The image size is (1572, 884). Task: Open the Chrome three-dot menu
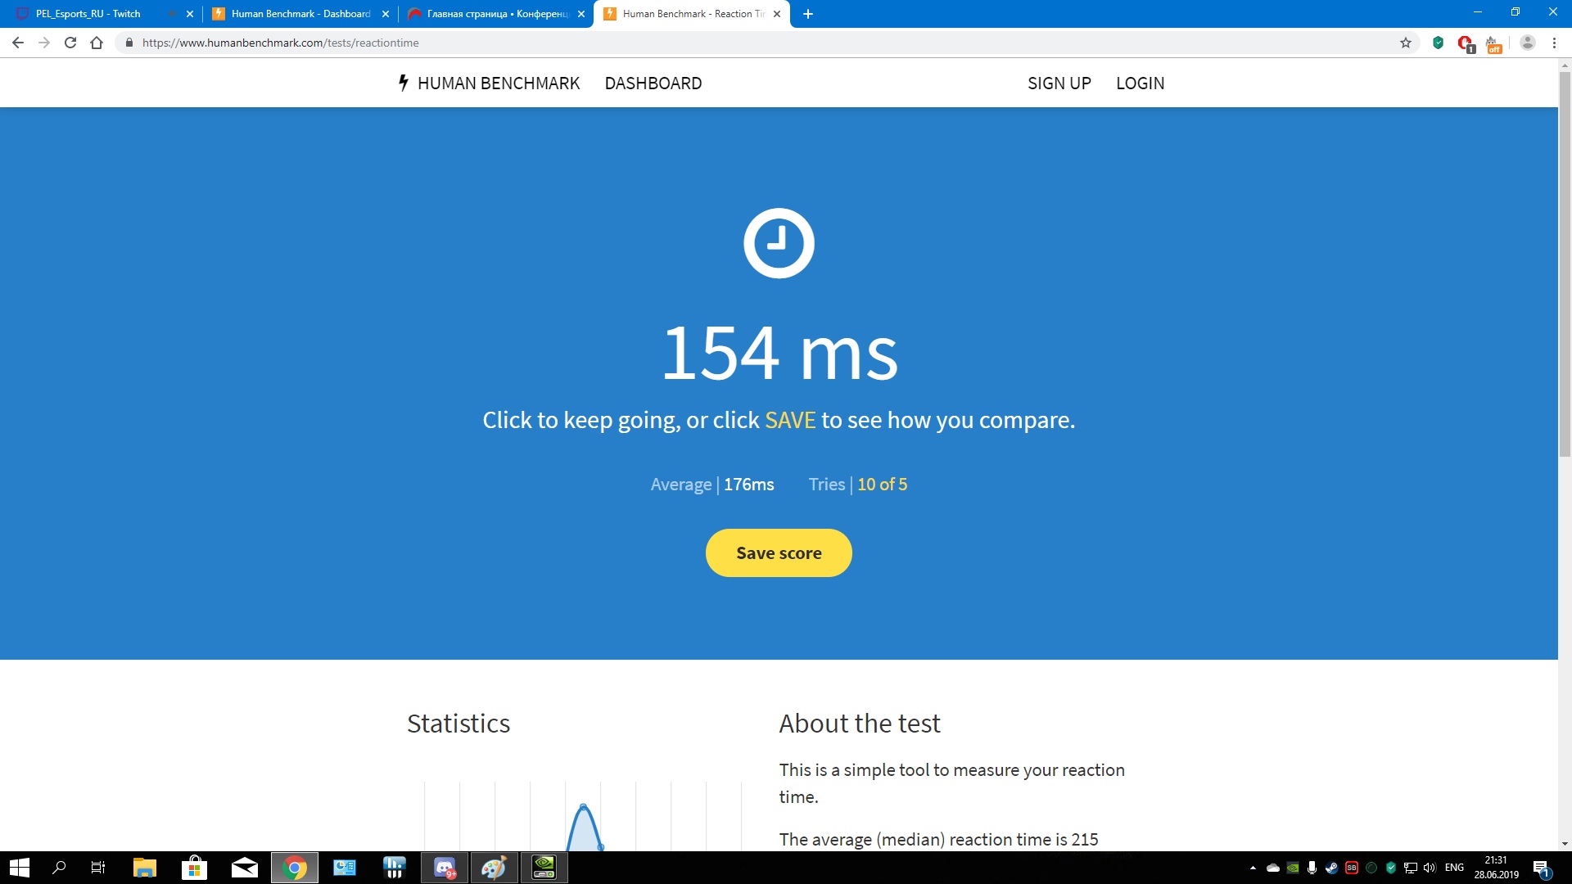(x=1554, y=43)
